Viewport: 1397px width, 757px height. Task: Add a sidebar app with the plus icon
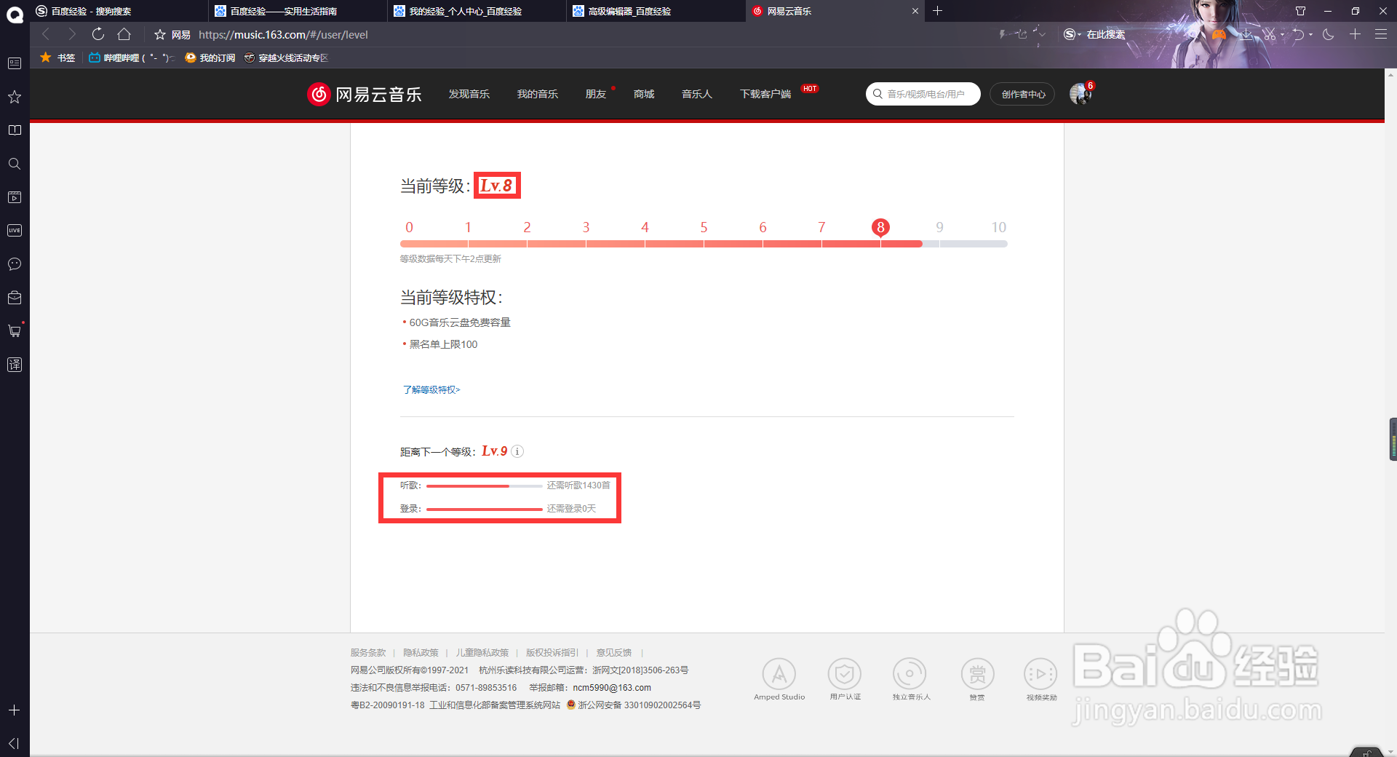(15, 710)
